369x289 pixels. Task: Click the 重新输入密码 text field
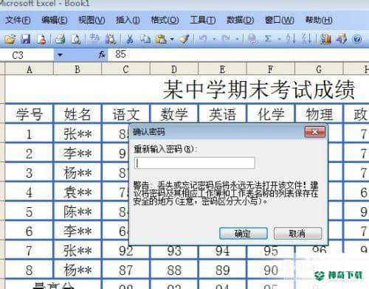point(195,163)
